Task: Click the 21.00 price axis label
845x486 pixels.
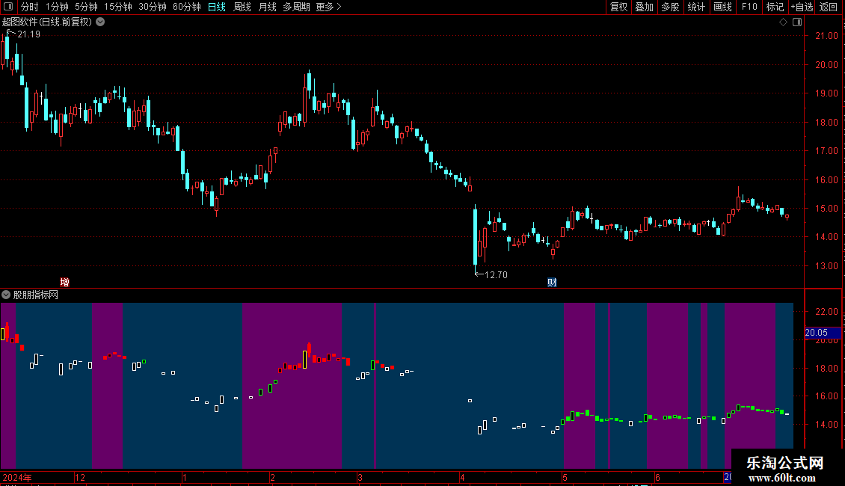Action: click(826, 36)
